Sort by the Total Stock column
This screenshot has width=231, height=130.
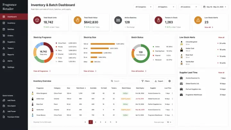click(81, 88)
